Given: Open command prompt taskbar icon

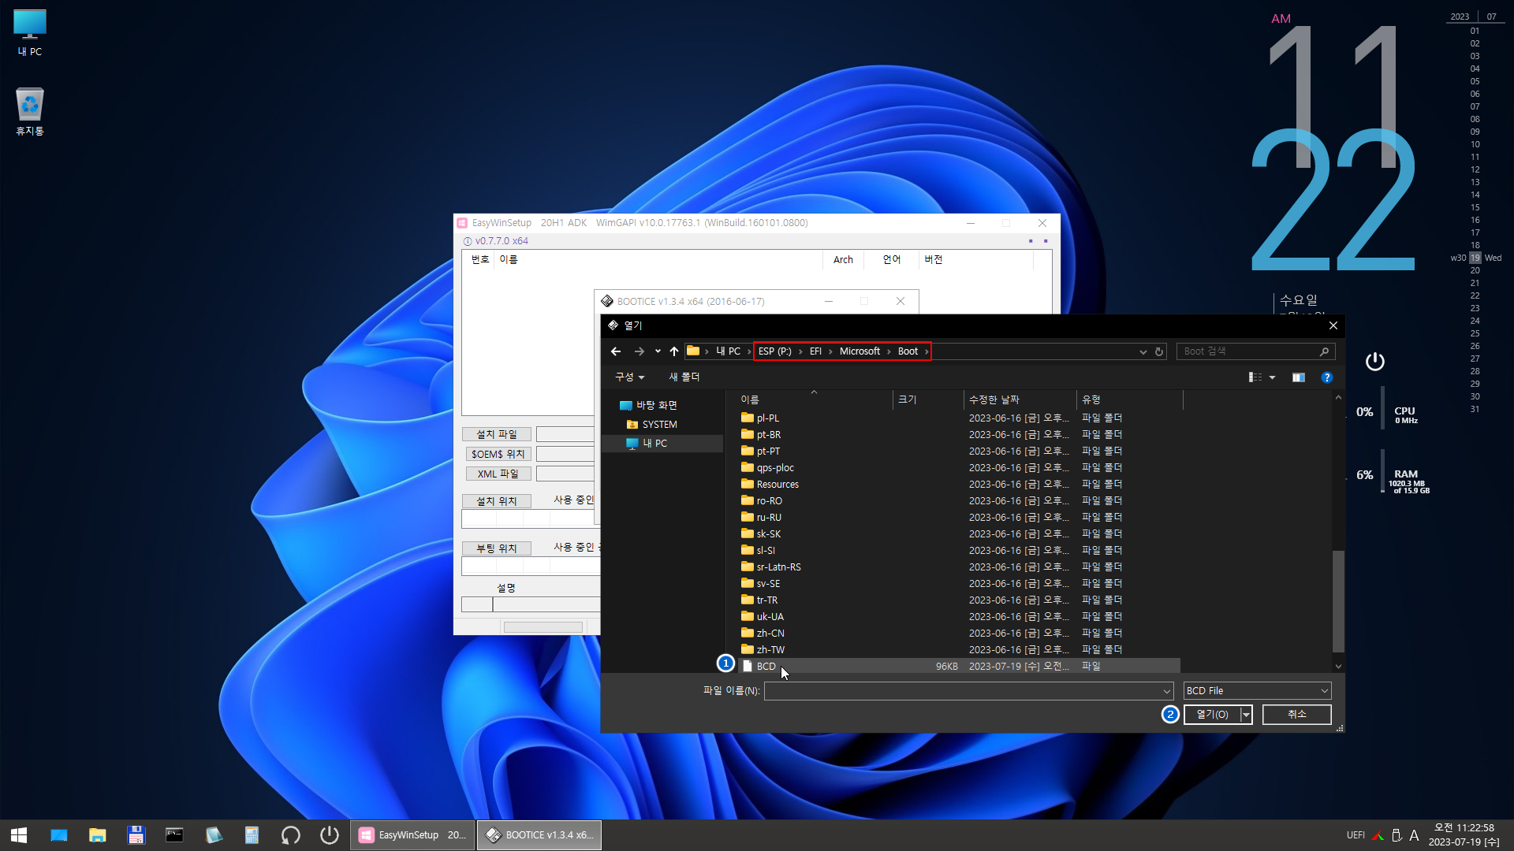Looking at the screenshot, I should (x=174, y=835).
